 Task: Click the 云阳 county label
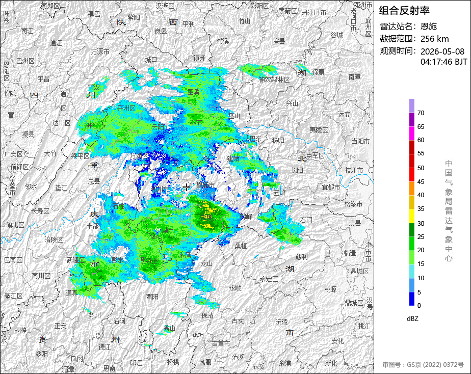pyautogui.click(x=158, y=127)
